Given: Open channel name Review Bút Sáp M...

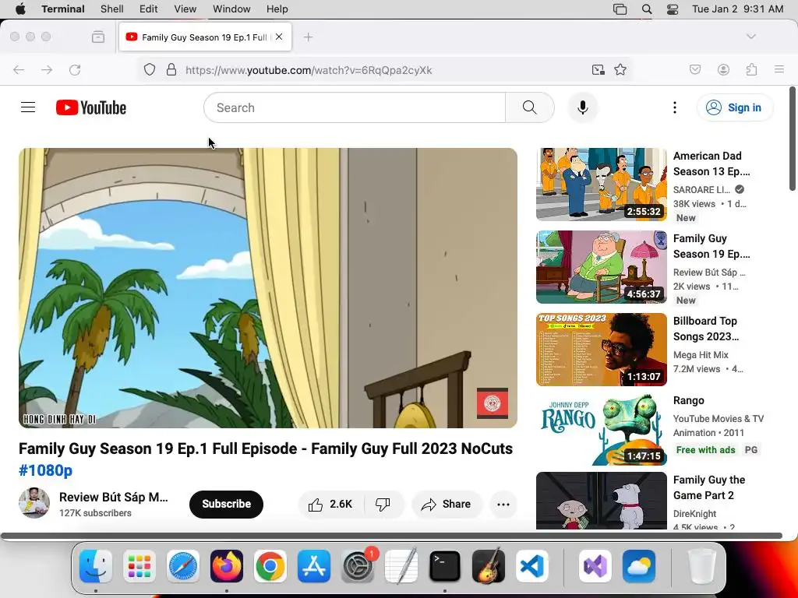Looking at the screenshot, I should (x=114, y=497).
